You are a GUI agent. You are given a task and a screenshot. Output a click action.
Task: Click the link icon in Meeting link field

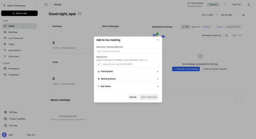tap(99, 64)
